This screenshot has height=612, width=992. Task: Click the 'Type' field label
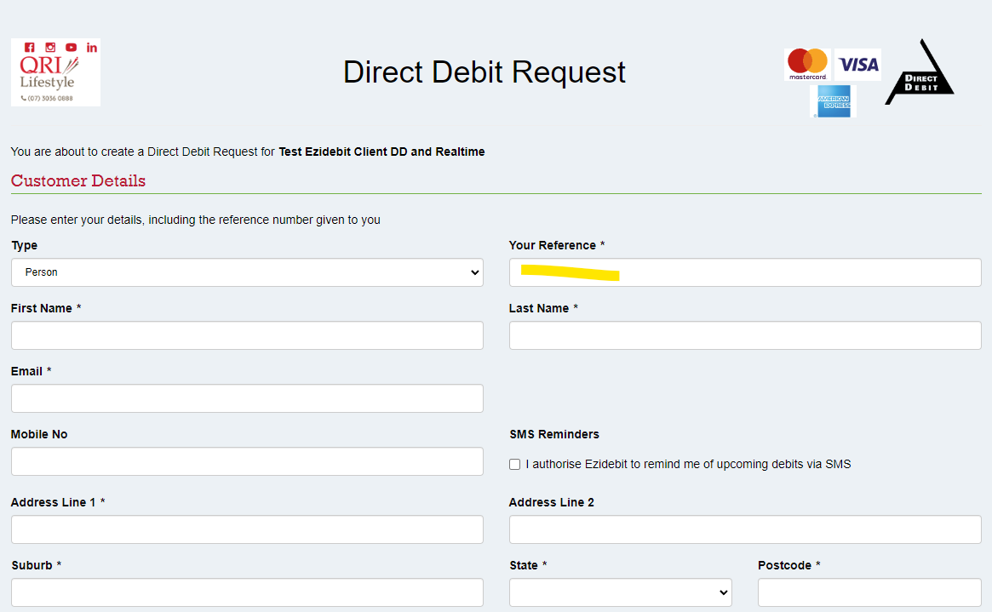(x=24, y=245)
